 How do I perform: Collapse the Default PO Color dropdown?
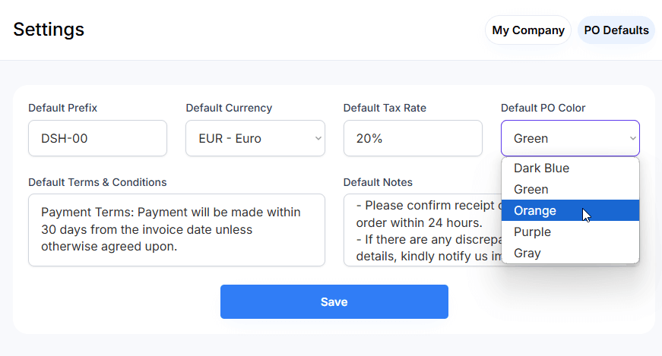click(x=570, y=138)
